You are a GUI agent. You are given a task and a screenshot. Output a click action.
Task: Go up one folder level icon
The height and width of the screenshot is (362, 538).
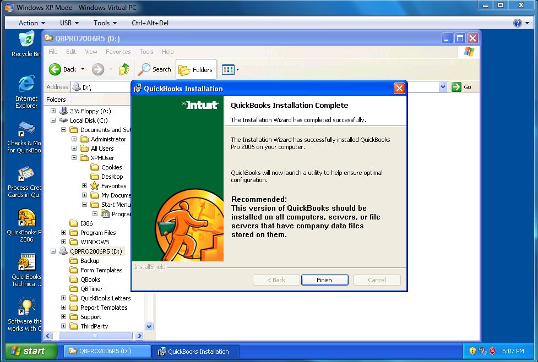(124, 69)
